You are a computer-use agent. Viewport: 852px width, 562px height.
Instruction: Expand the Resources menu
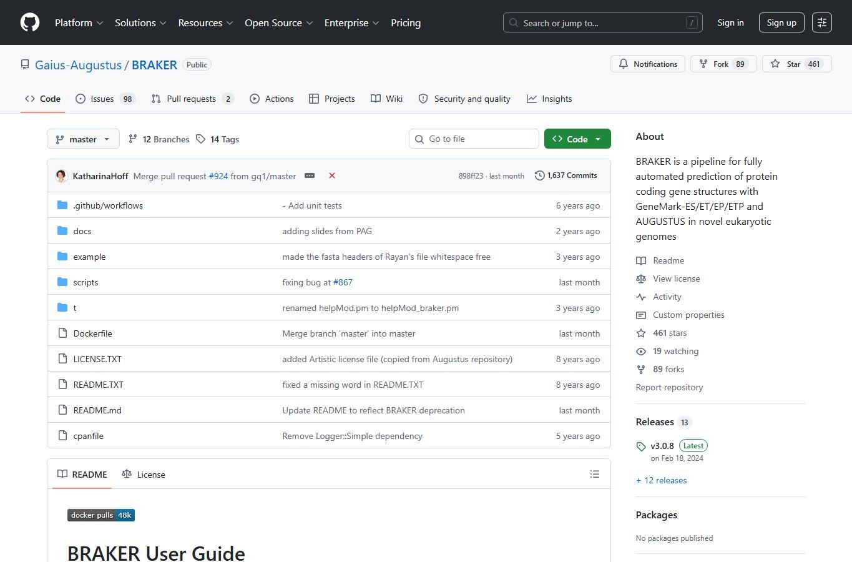click(205, 22)
